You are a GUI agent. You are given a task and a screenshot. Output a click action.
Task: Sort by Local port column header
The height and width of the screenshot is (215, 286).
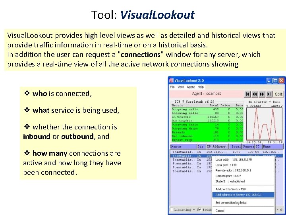pyautogui.click(x=236, y=147)
